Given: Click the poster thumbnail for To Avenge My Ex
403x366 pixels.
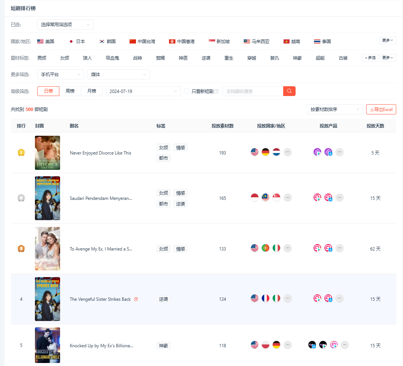Looking at the screenshot, I should (47, 248).
